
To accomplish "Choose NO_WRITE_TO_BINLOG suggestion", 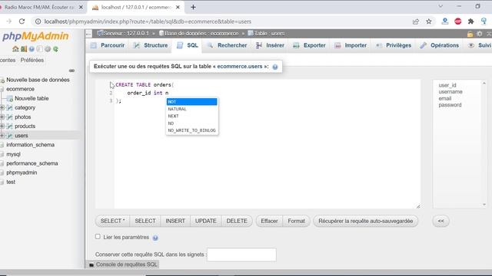I will click(x=191, y=130).
